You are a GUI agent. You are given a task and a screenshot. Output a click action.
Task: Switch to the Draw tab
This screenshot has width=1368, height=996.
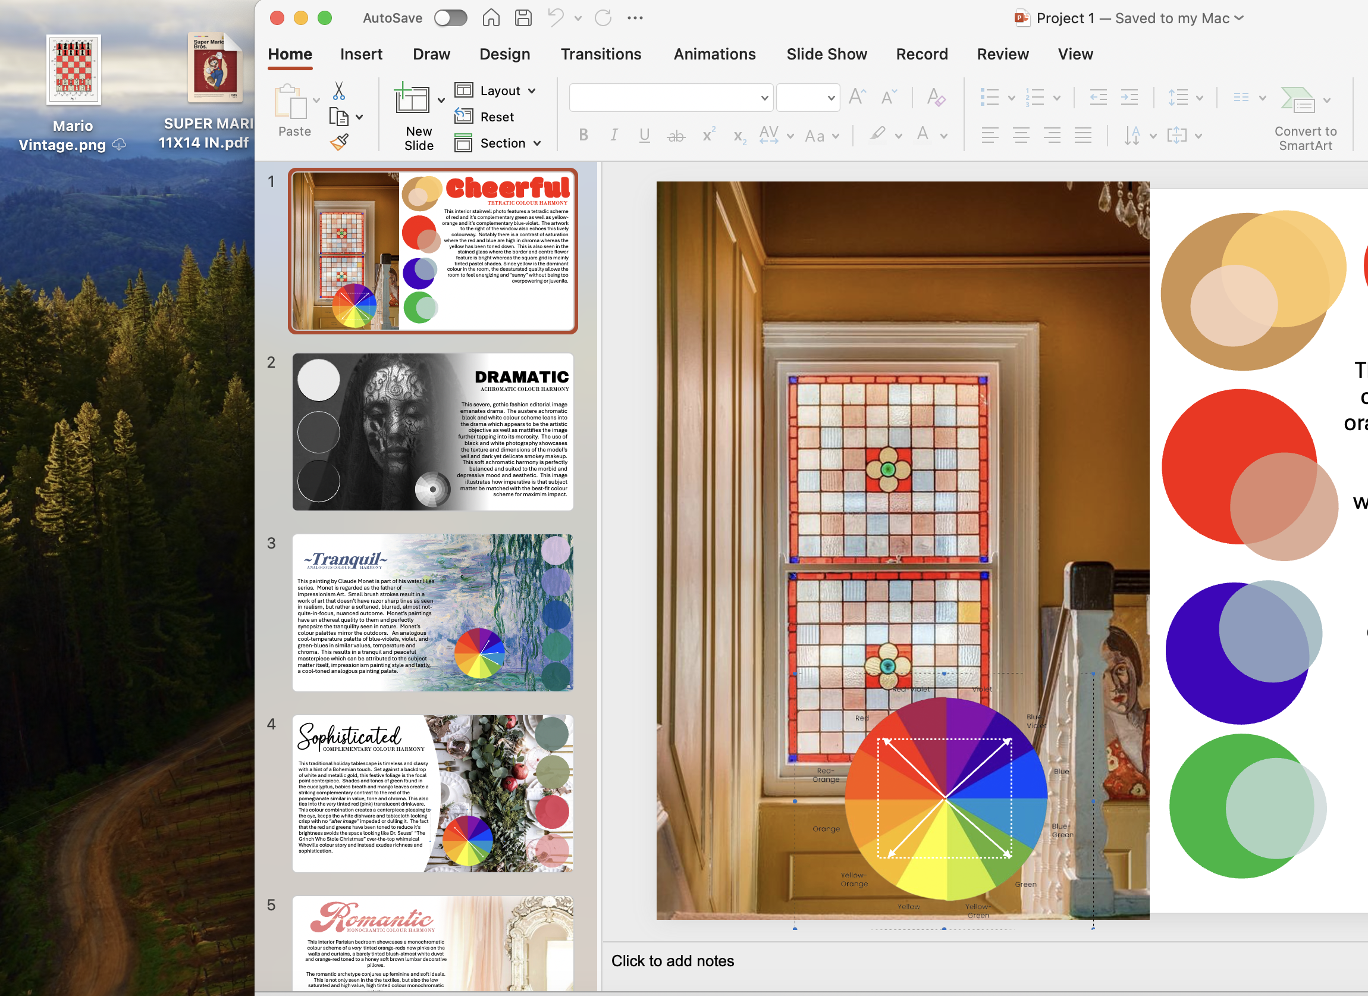coord(432,54)
